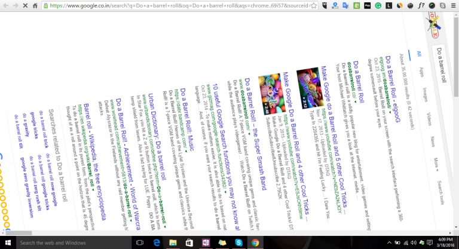The image size is (459, 249).
Task: Go to the browser Home page
Action: (35, 5)
